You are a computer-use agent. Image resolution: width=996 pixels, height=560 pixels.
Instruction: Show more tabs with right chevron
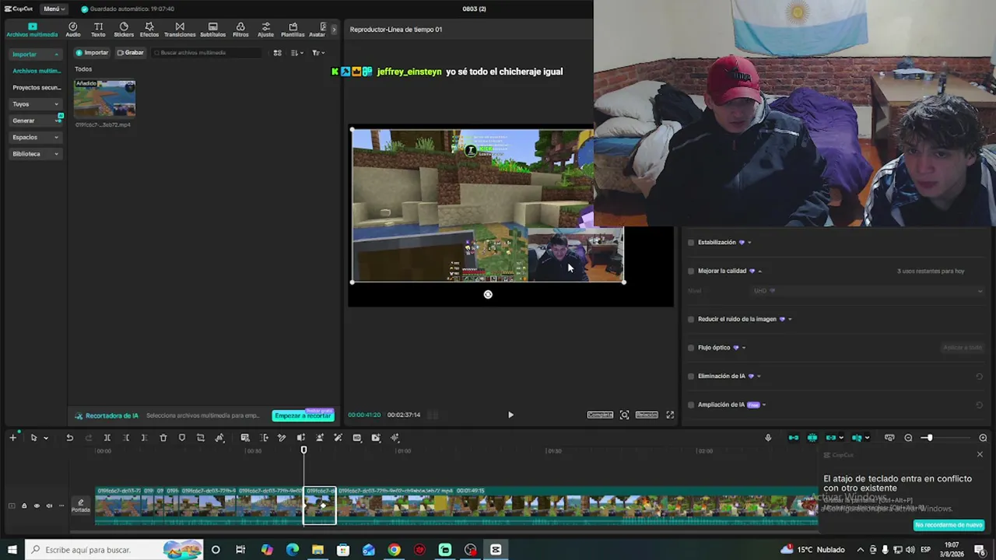click(x=334, y=30)
